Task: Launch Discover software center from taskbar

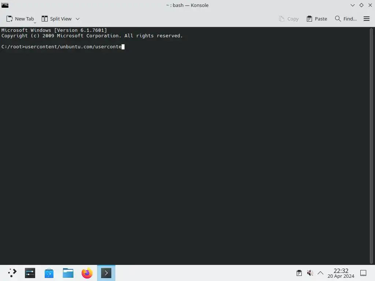Action: tap(49, 273)
